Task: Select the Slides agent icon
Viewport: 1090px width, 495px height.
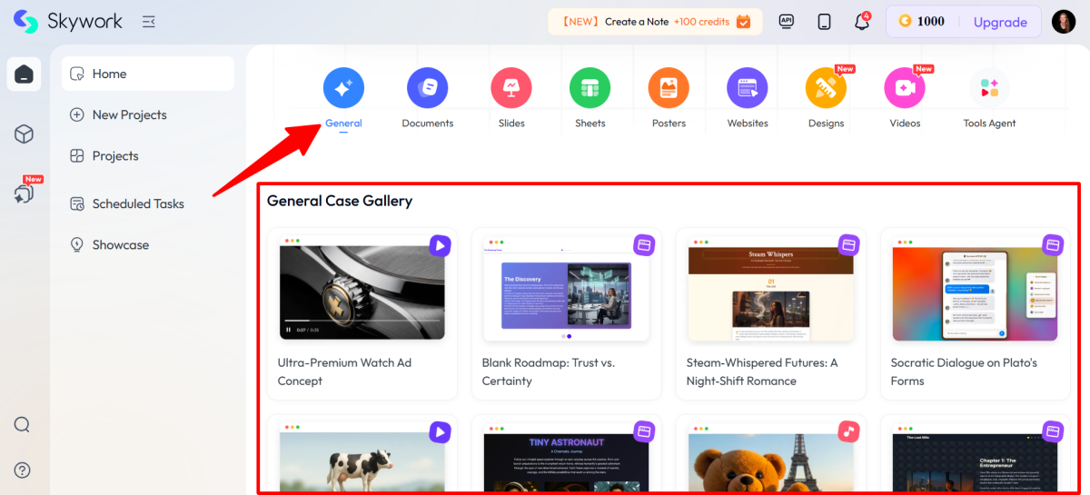Action: tap(511, 88)
